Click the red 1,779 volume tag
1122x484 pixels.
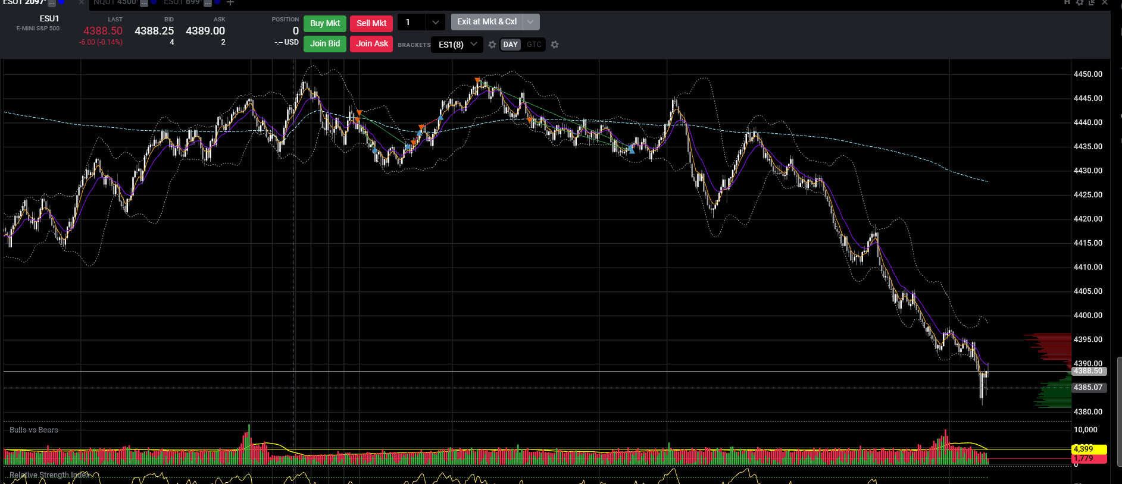1089,459
